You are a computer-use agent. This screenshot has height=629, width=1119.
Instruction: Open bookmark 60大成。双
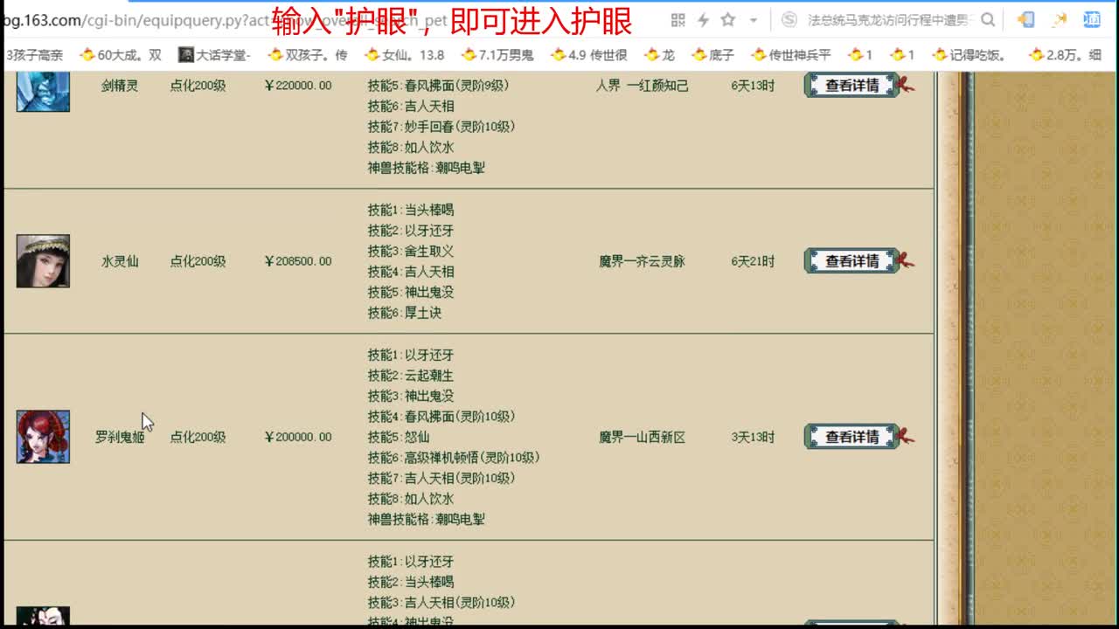click(x=121, y=55)
